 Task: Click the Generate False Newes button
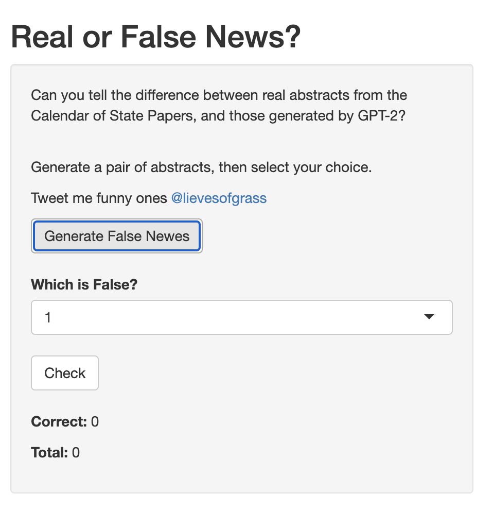pos(117,236)
